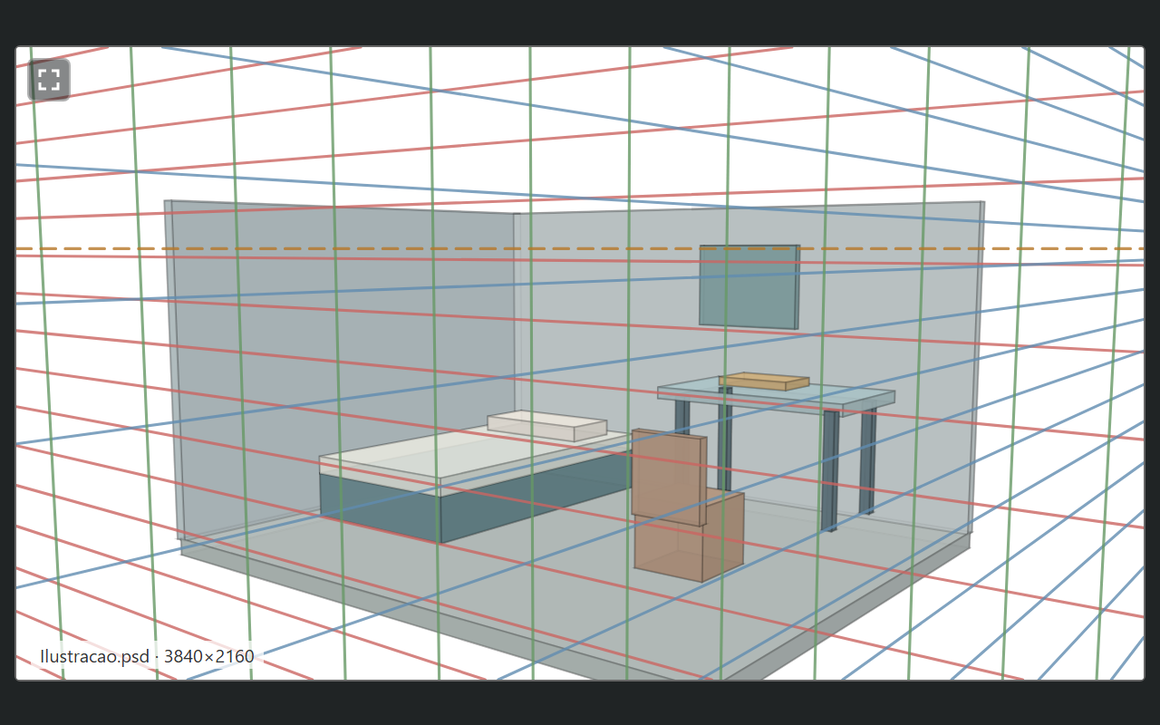Click the glass desk tabletop
Screen dimensions: 1160x725
pyautogui.click(x=776, y=395)
